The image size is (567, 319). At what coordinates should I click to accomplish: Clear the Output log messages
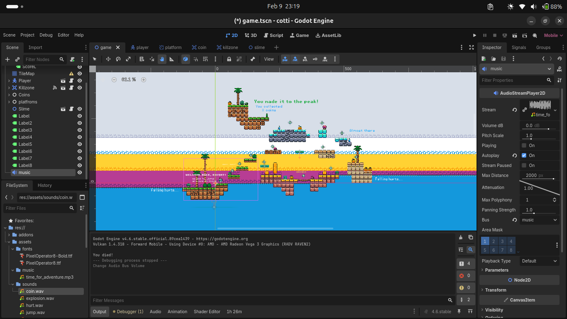(x=461, y=237)
